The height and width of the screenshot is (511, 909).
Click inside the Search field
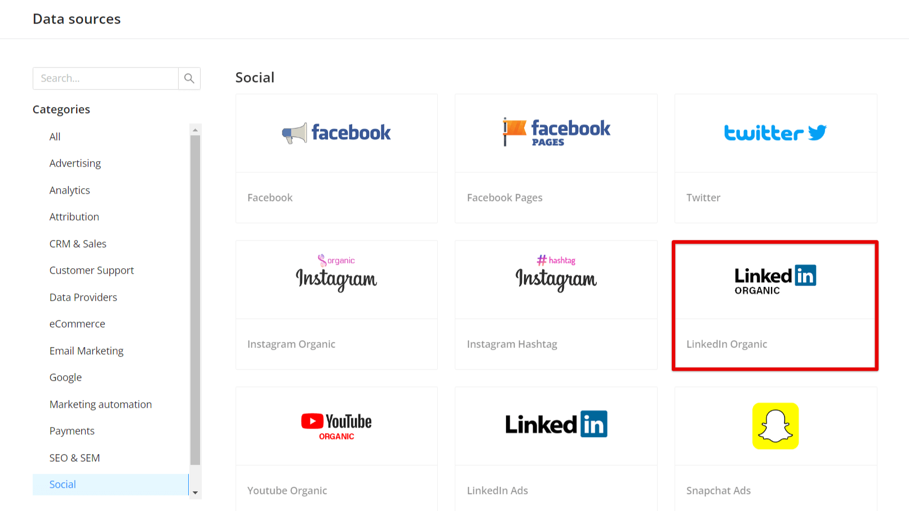(x=105, y=78)
